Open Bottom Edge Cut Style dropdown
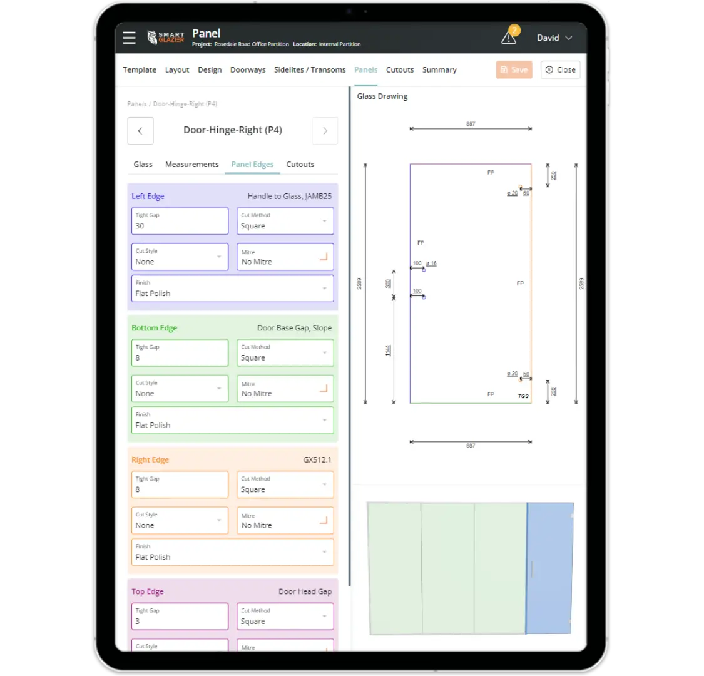 tap(180, 389)
